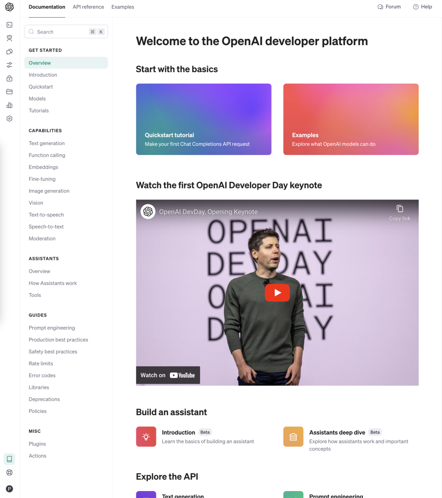Open Quickstart in the sidebar
442x498 pixels.
tap(41, 87)
